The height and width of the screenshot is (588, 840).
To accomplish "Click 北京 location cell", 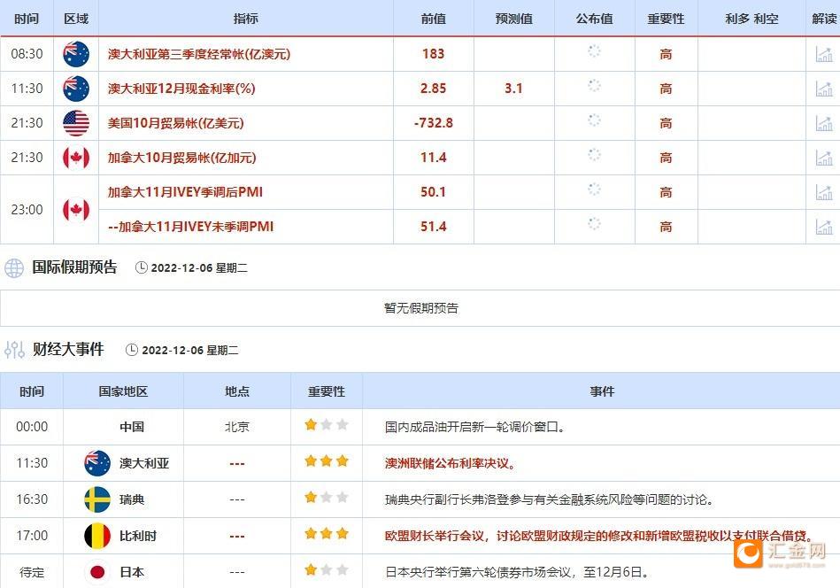I will tap(237, 427).
